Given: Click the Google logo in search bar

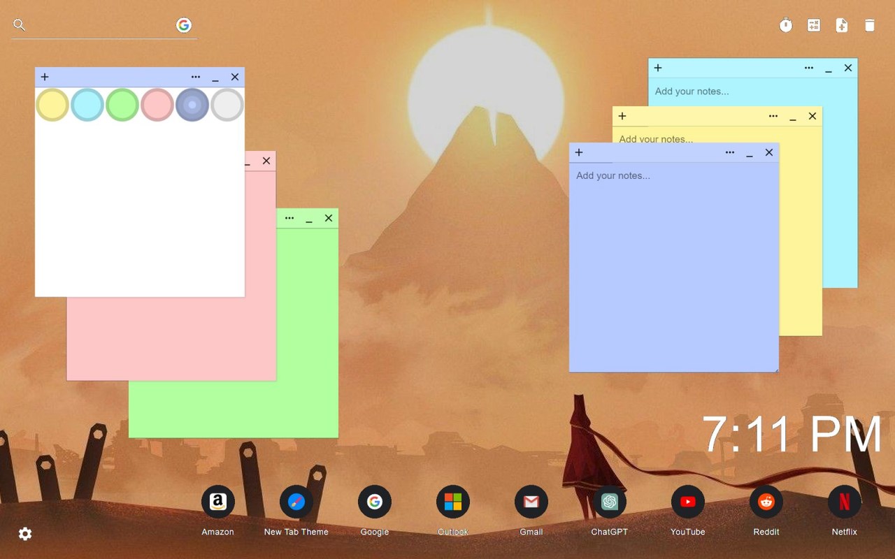Looking at the screenshot, I should tap(184, 25).
